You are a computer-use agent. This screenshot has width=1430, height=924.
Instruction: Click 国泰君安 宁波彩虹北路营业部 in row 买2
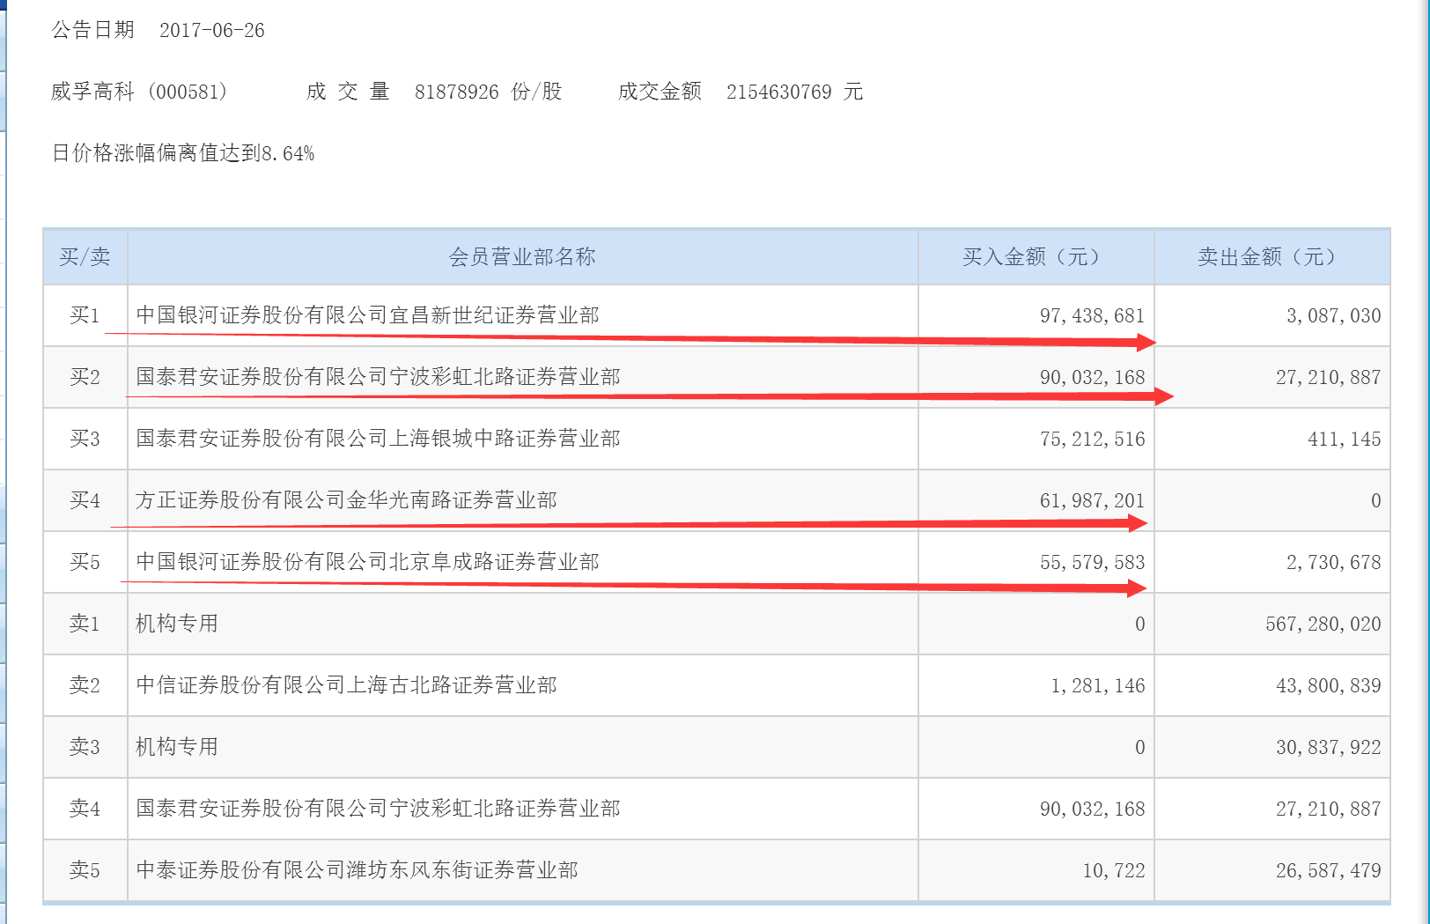coord(379,377)
